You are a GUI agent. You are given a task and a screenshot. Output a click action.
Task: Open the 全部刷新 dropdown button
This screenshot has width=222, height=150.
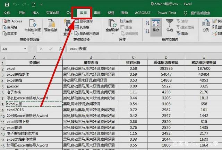point(112,27)
